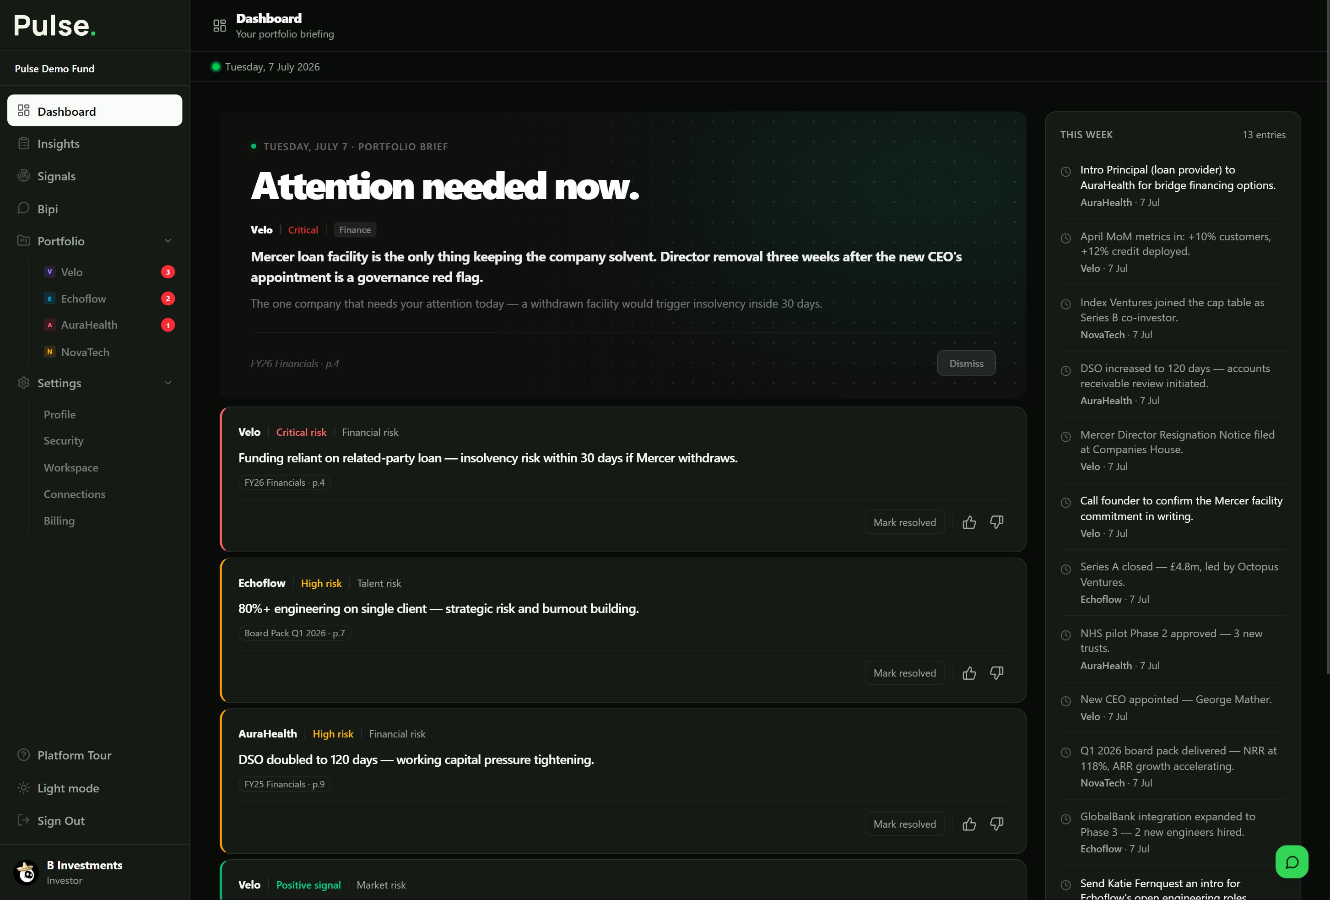1330x900 pixels.
Task: Click the Pulse Demo Fund name
Action: (x=54, y=69)
